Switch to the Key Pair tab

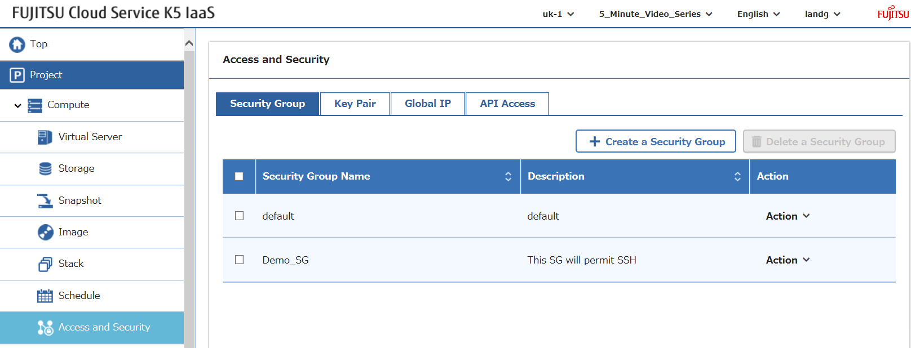[x=355, y=104]
